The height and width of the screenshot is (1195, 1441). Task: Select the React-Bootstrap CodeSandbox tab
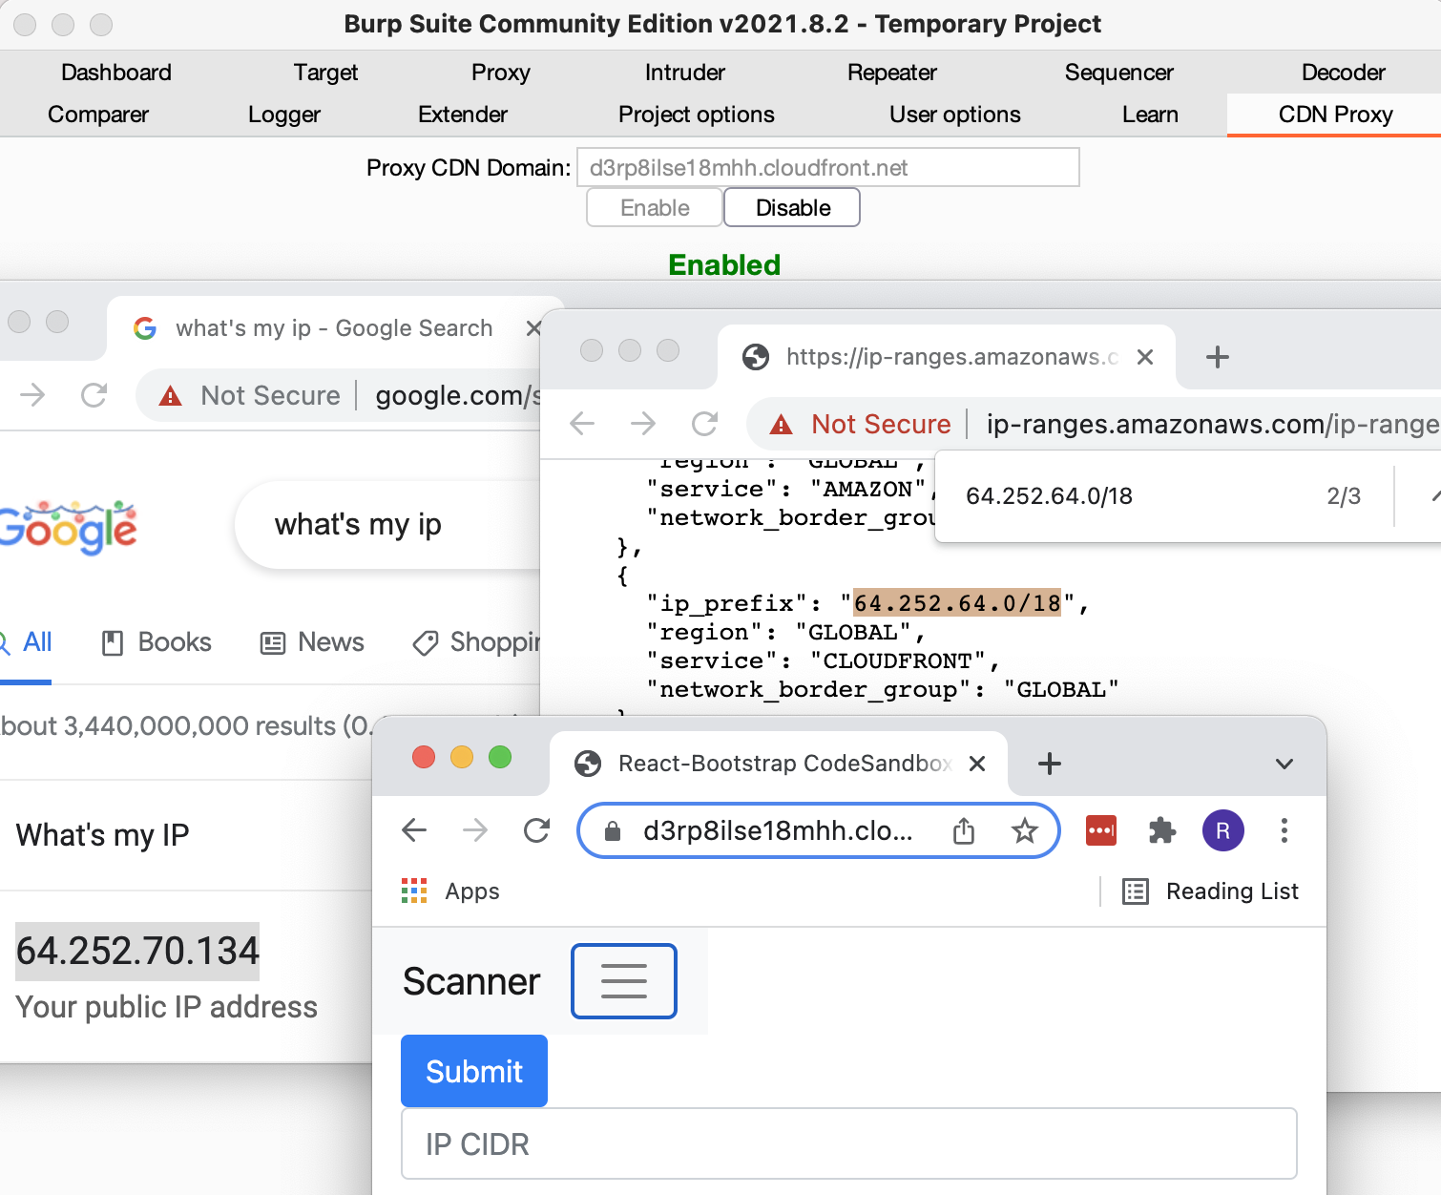(x=779, y=764)
